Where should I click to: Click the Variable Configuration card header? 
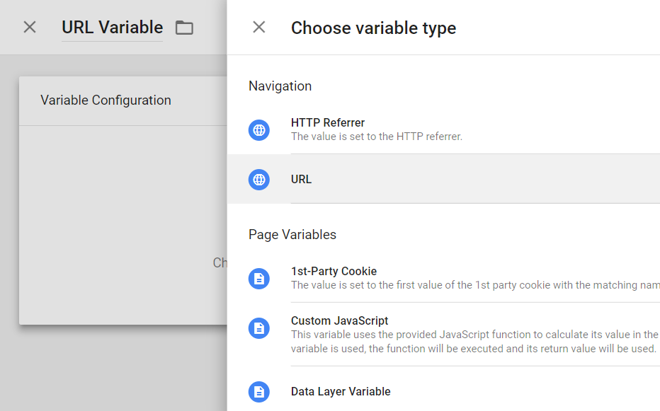click(106, 100)
